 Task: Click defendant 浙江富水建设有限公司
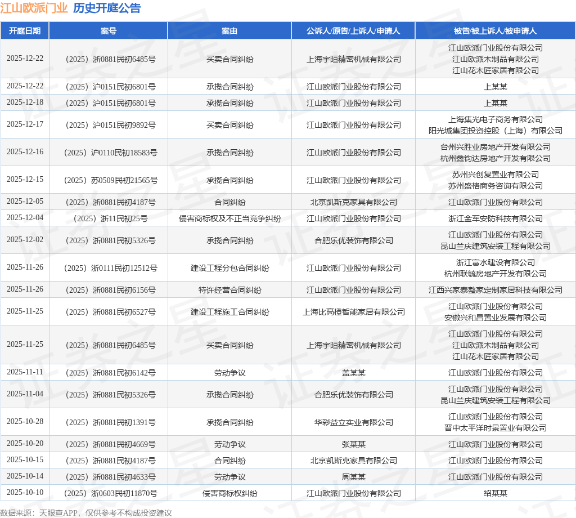(x=495, y=262)
